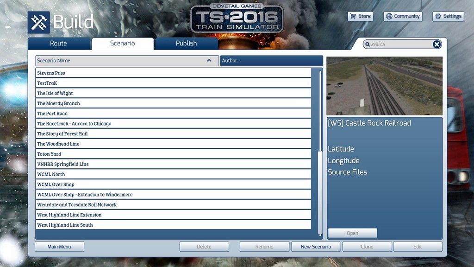Click the Rename button
Viewport: 474px width, 267px height.
click(x=264, y=247)
